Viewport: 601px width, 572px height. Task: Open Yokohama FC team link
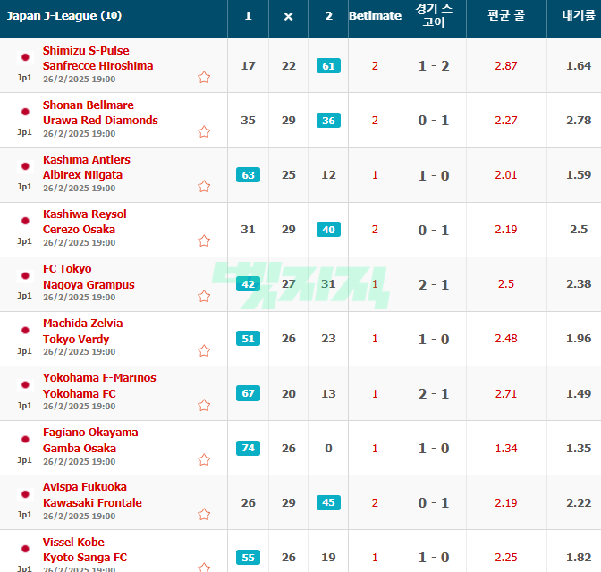79,394
